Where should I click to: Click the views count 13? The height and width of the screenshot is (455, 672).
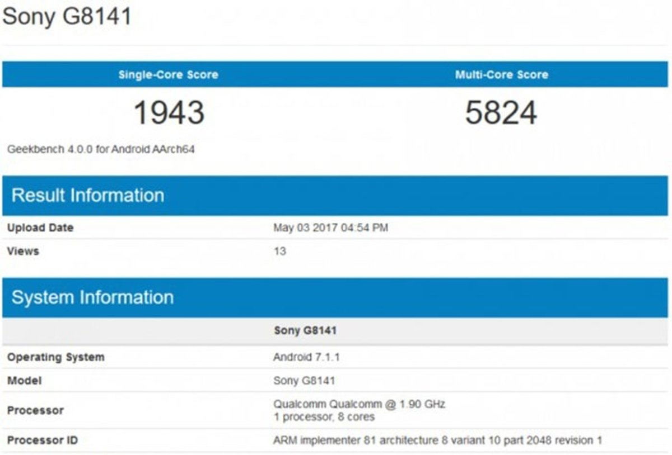point(279,251)
